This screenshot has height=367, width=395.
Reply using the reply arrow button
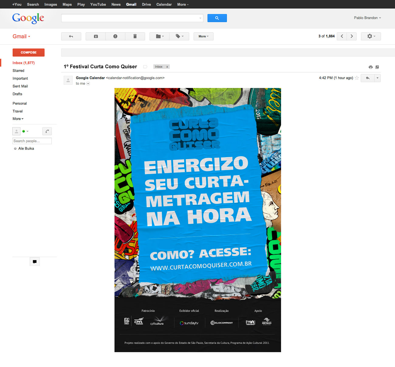pyautogui.click(x=368, y=78)
